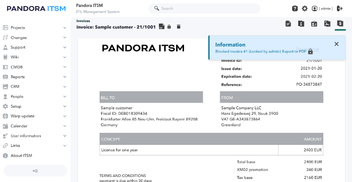Open the activity chart tab icon
352x182 pixels.
tap(327, 24)
